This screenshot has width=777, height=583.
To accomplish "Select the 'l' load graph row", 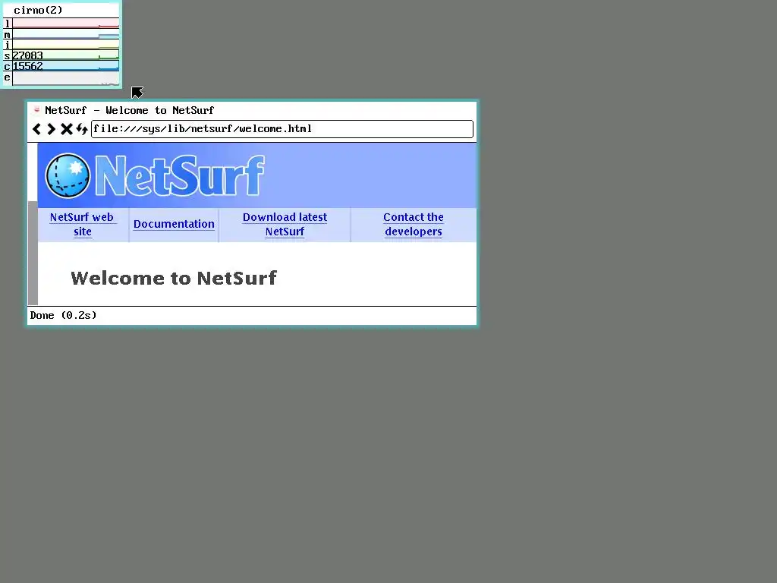I will 61,24.
